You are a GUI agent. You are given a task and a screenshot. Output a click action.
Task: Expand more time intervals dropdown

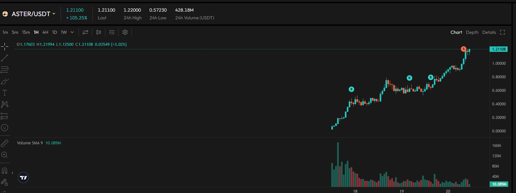[x=72, y=32]
